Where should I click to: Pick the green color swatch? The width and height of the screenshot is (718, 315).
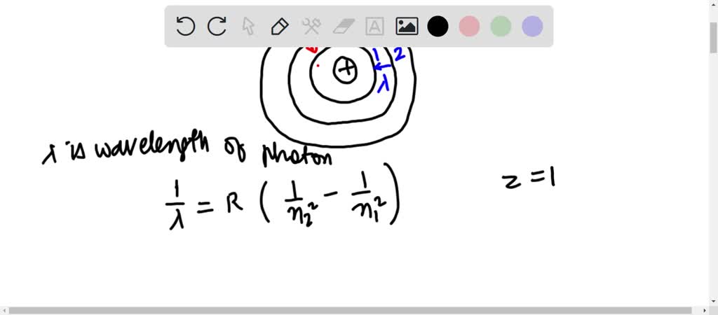[501, 27]
